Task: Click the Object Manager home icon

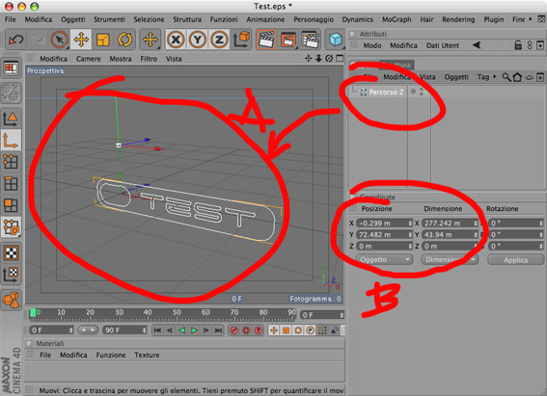Action: (x=517, y=77)
